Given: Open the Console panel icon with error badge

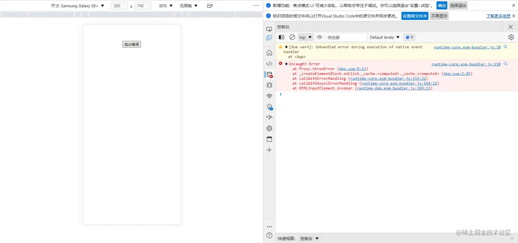Looking at the screenshot, I should [269, 75].
